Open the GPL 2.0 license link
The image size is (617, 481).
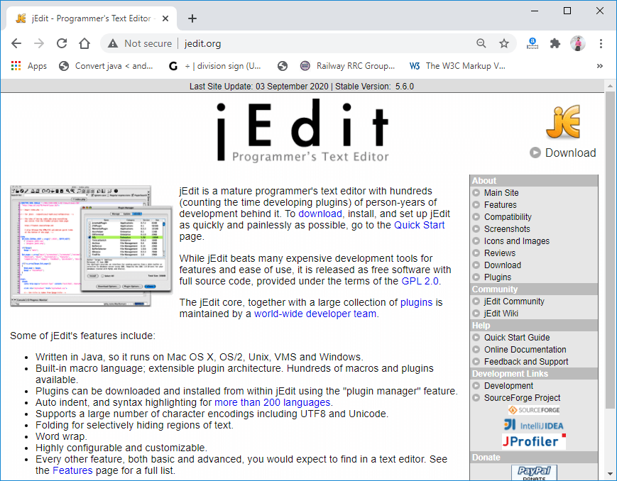[420, 281]
